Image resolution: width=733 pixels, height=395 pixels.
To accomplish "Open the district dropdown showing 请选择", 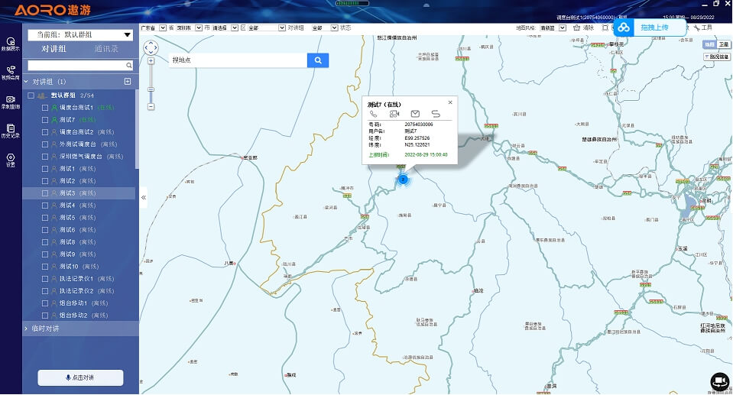I will click(x=225, y=28).
